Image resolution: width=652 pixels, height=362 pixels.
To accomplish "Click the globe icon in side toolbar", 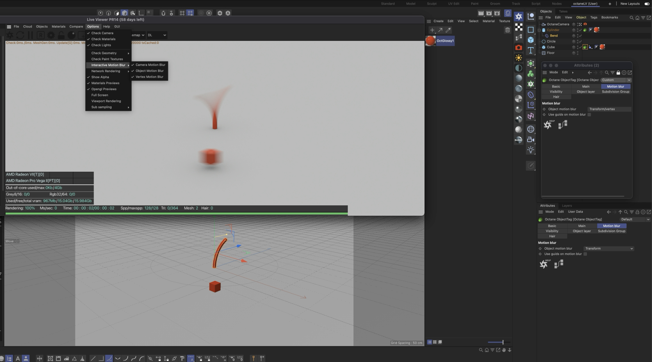I will (531, 129).
